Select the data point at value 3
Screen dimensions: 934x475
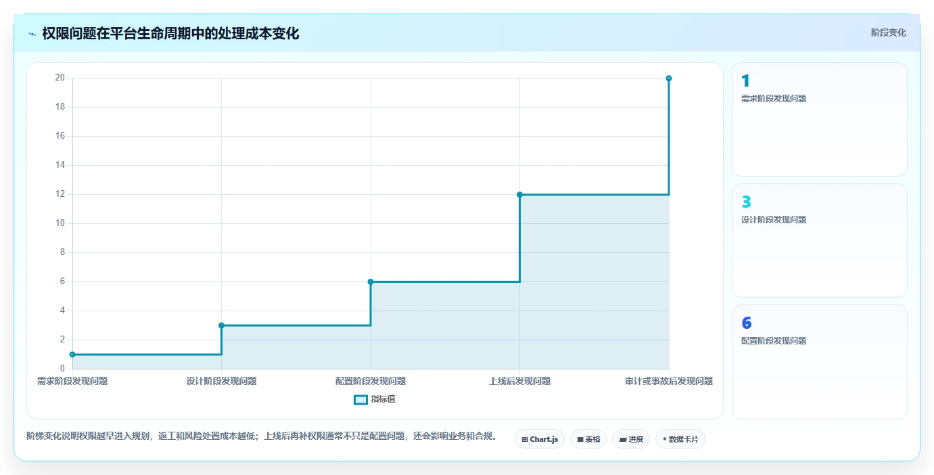point(221,325)
